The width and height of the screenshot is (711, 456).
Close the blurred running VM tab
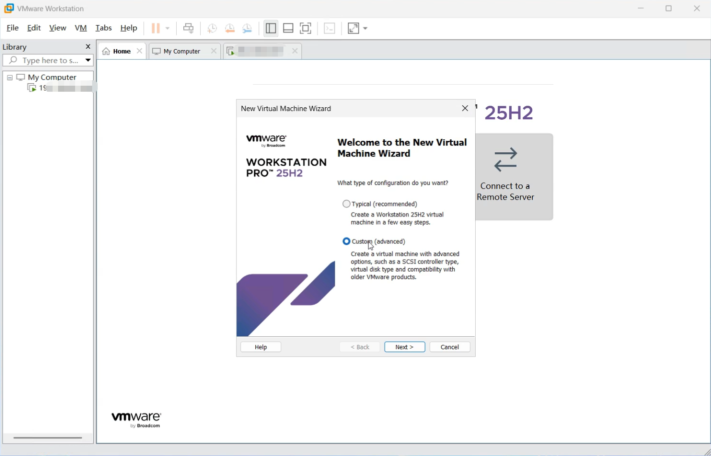click(x=295, y=51)
